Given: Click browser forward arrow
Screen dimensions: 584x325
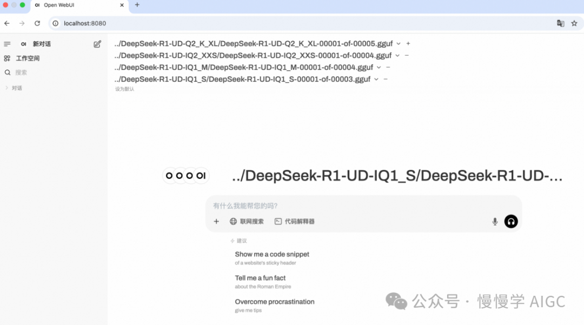Looking at the screenshot, I should point(22,23).
